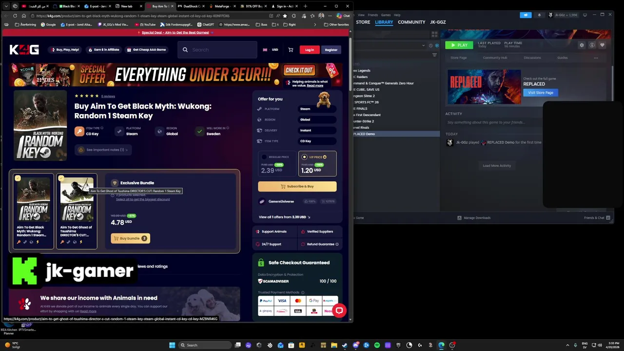Click the Buy bundle button
This screenshot has width=624, height=351.
pos(130,238)
